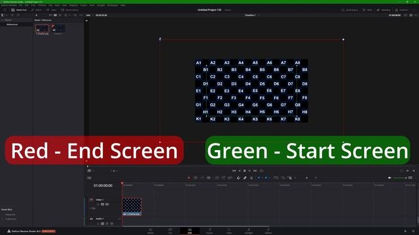Open the Workspace menu
The height and width of the screenshot is (235, 419).
[x=113, y=5]
